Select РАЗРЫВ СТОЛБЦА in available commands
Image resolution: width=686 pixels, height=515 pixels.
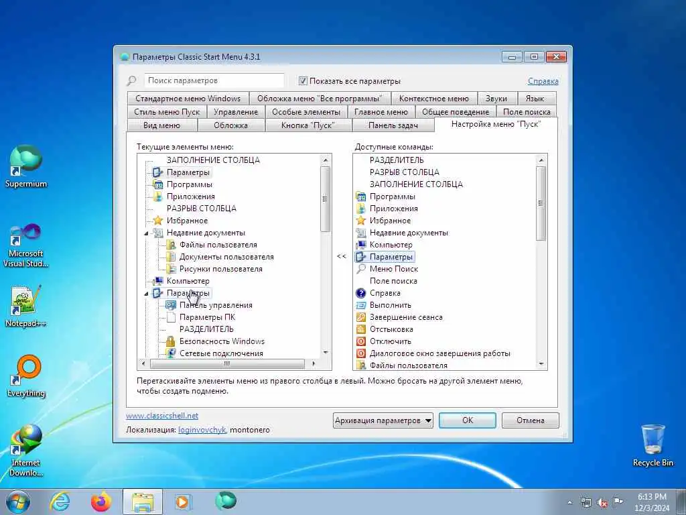(x=404, y=172)
